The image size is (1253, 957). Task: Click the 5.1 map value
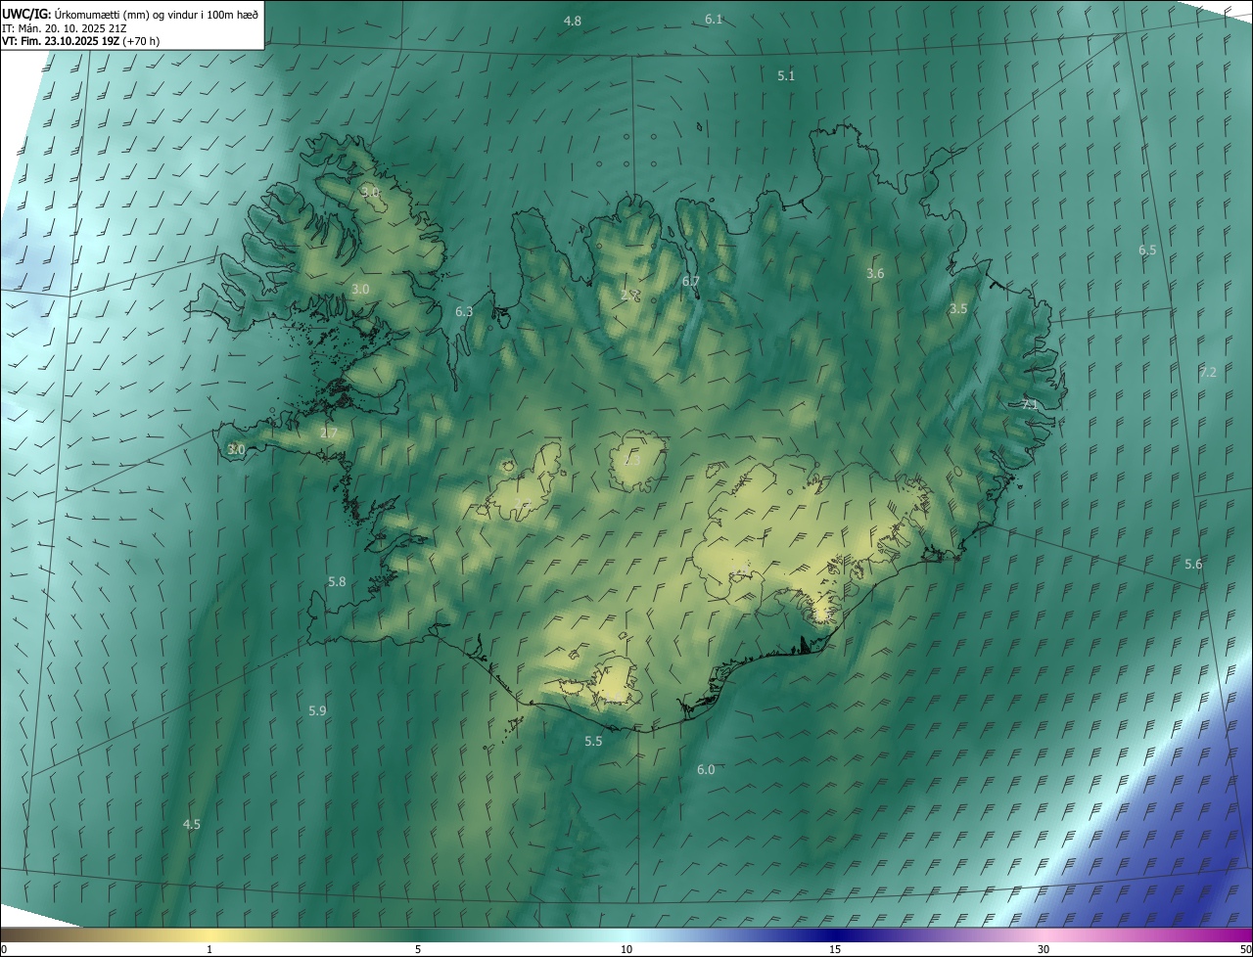786,75
